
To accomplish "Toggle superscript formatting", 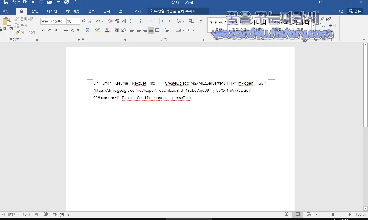I will pos(79,30).
